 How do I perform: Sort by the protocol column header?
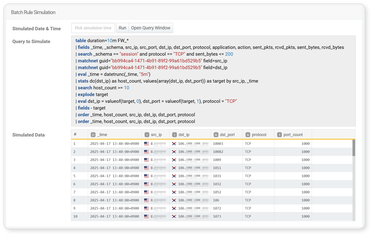pyautogui.click(x=258, y=135)
